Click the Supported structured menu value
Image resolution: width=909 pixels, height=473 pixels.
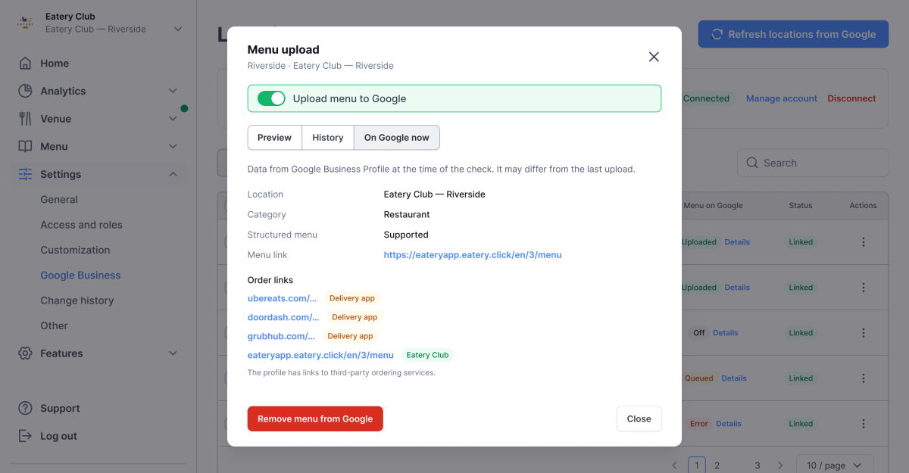tap(406, 235)
